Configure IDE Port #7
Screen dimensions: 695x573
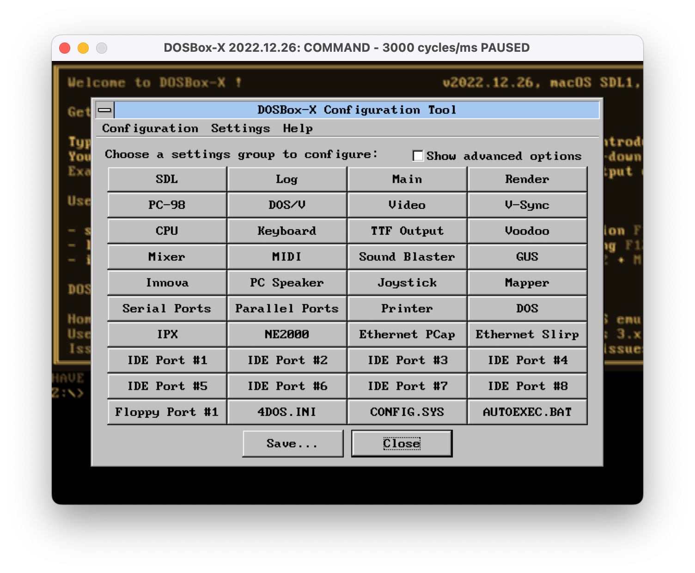tap(407, 386)
